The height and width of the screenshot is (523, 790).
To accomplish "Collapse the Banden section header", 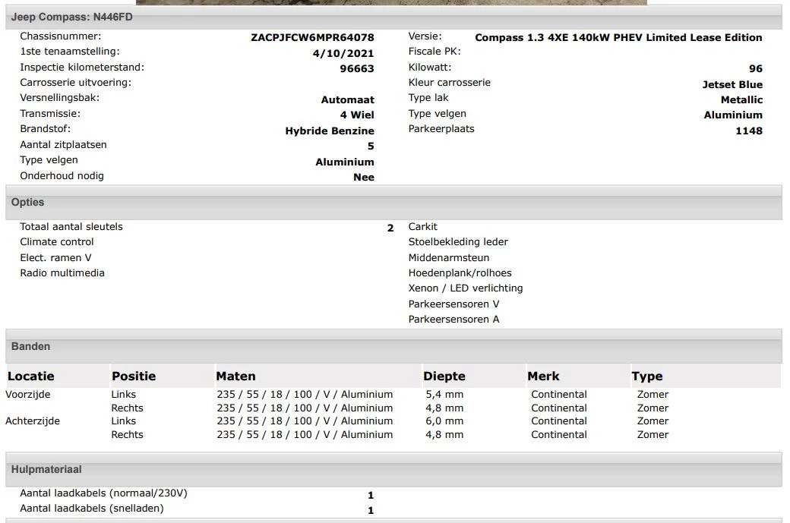I will (31, 347).
